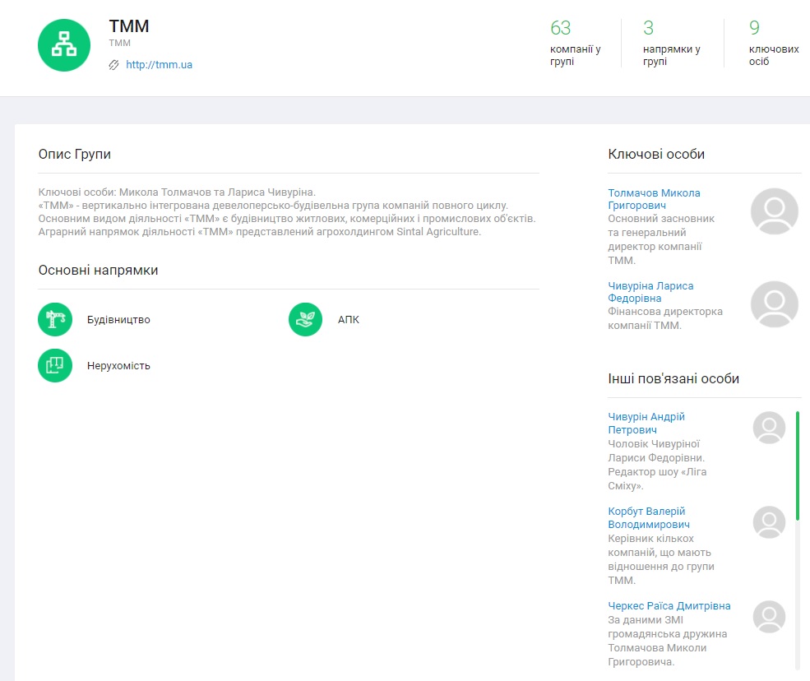This screenshot has width=810, height=681.
Task: Open Черкес Раїса Дмитрівна profile link
Action: coord(669,606)
